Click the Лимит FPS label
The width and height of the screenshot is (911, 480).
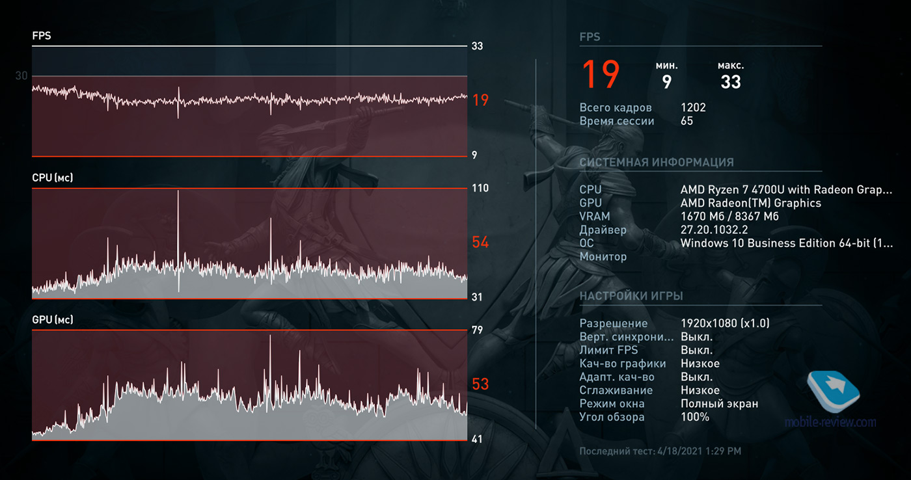point(609,350)
